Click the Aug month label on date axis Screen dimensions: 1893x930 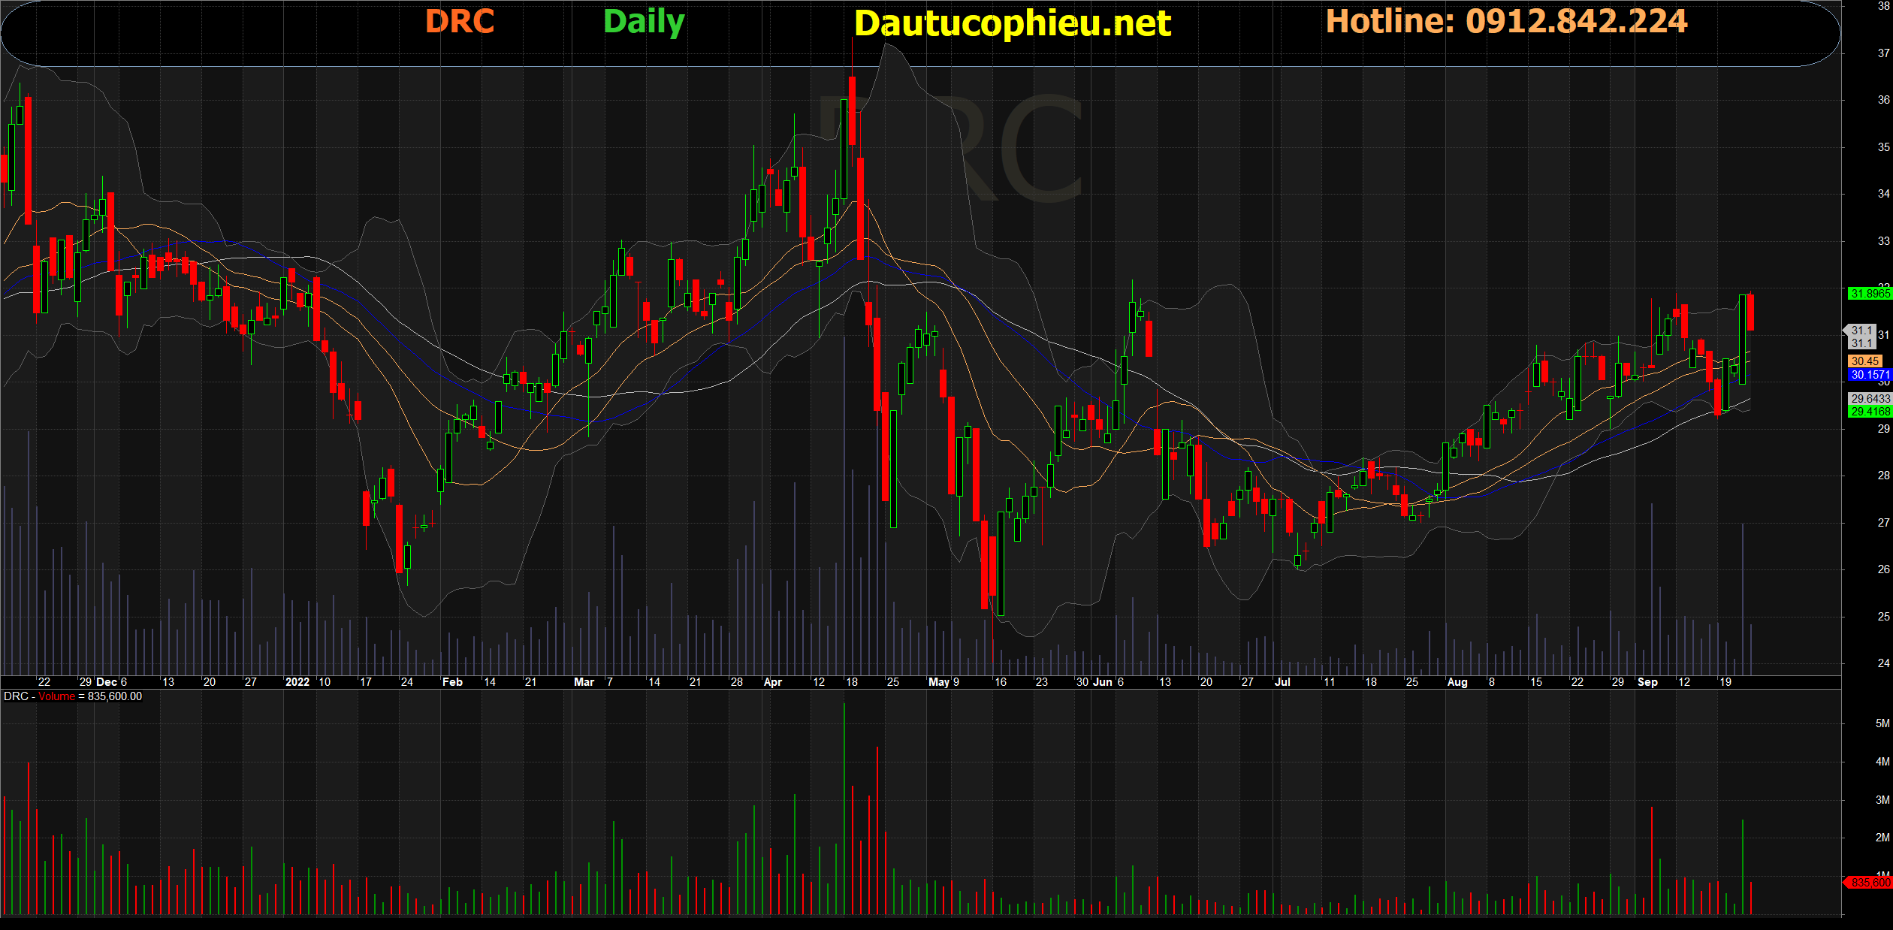click(x=1457, y=682)
